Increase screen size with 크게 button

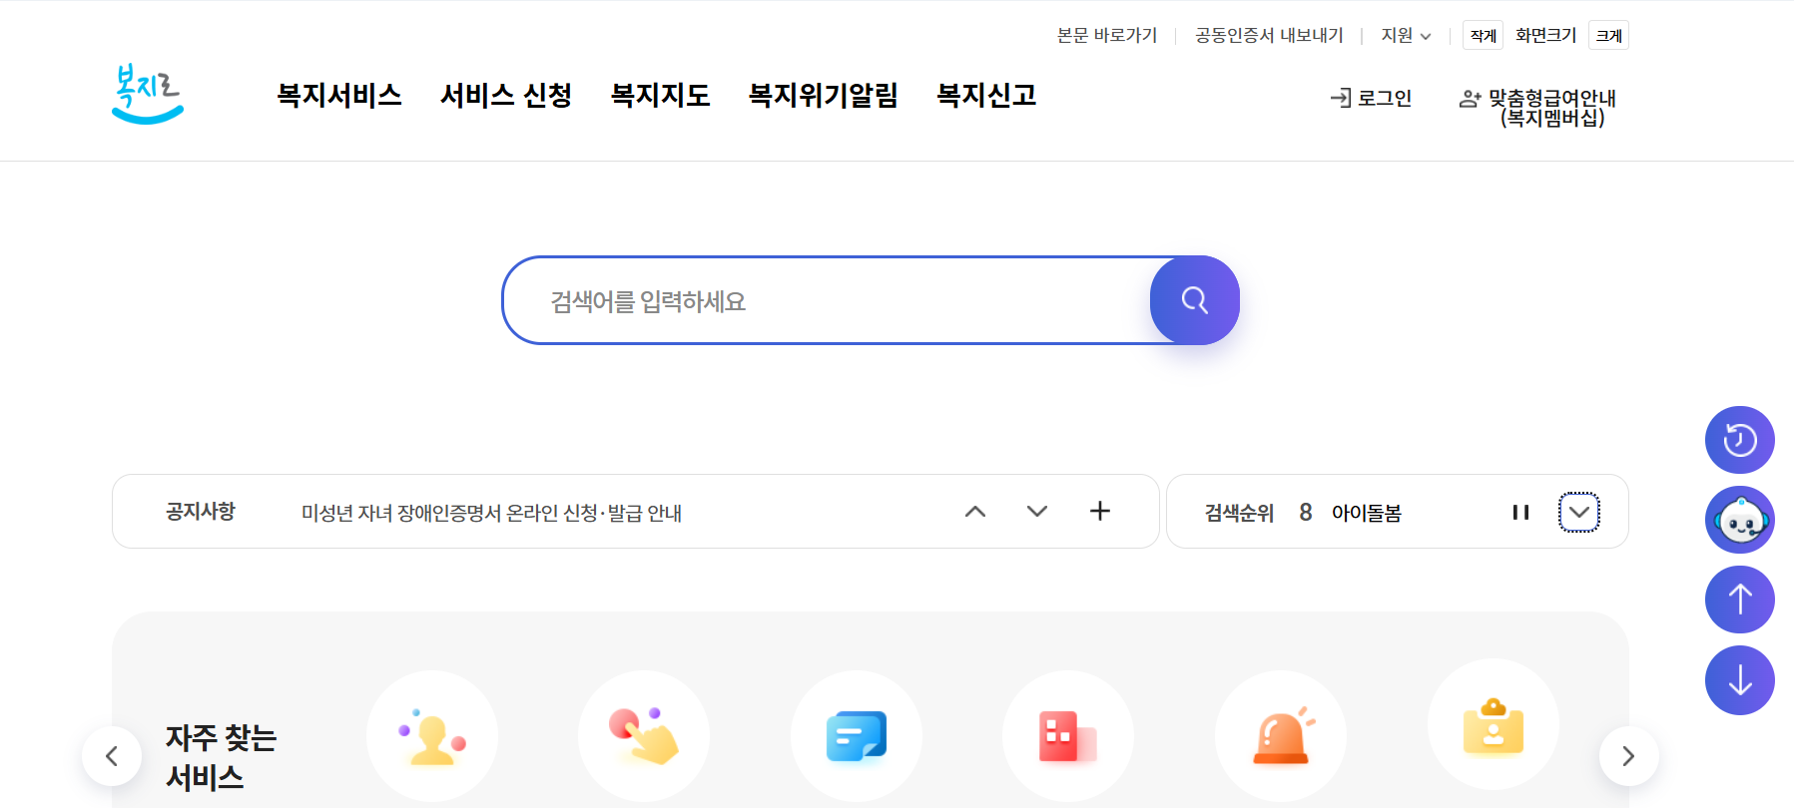tap(1608, 35)
